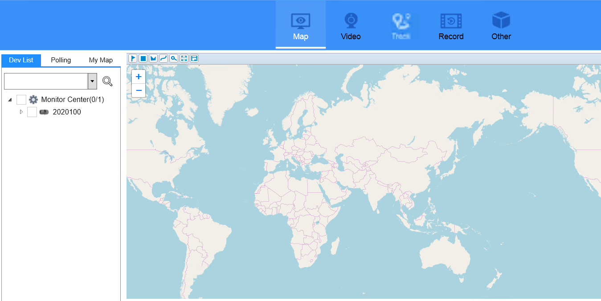Select the curved line drawing tool
601x301 pixels.
(164, 58)
